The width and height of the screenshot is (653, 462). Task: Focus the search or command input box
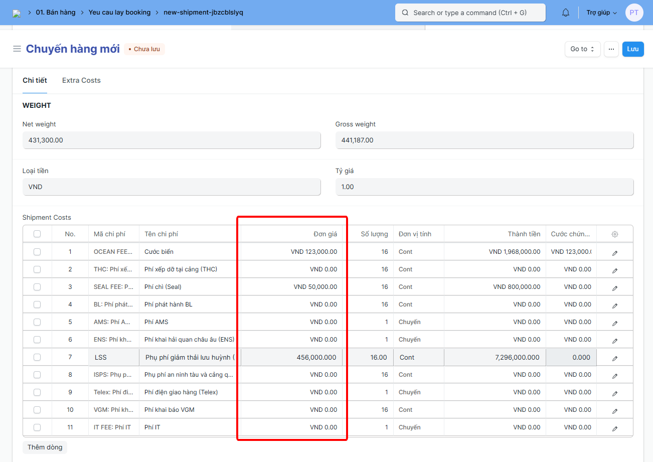470,13
